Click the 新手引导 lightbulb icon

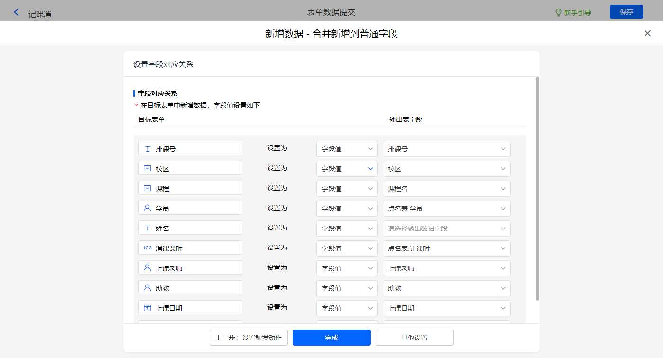558,13
